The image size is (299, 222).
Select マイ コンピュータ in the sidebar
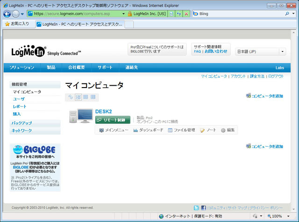[27, 92]
